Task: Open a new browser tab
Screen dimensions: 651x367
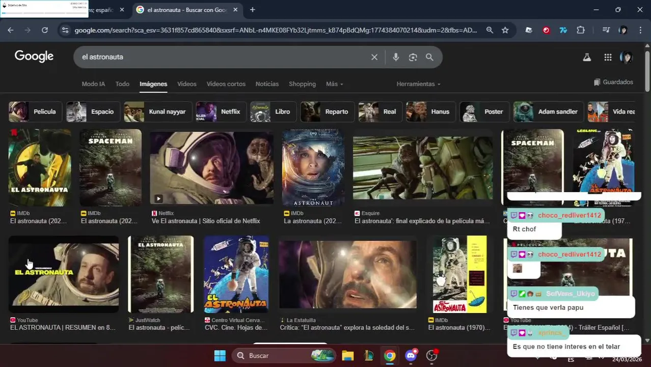Action: point(252,10)
